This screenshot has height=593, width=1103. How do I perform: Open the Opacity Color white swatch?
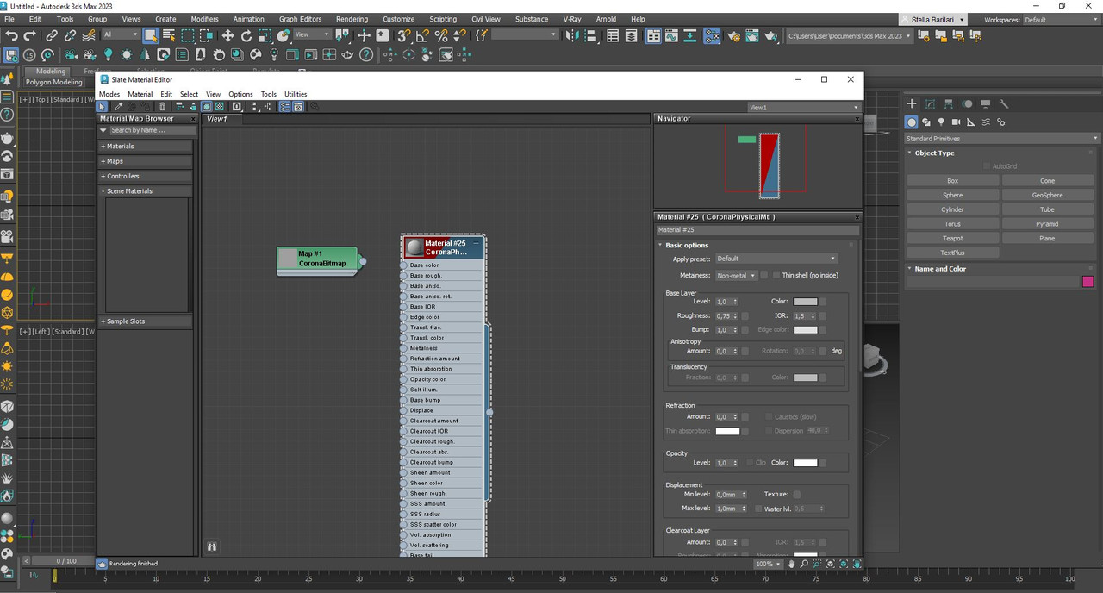tap(805, 463)
